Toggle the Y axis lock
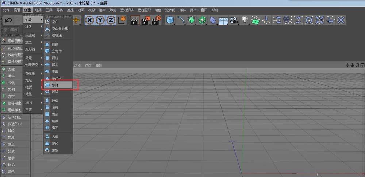 point(100,20)
